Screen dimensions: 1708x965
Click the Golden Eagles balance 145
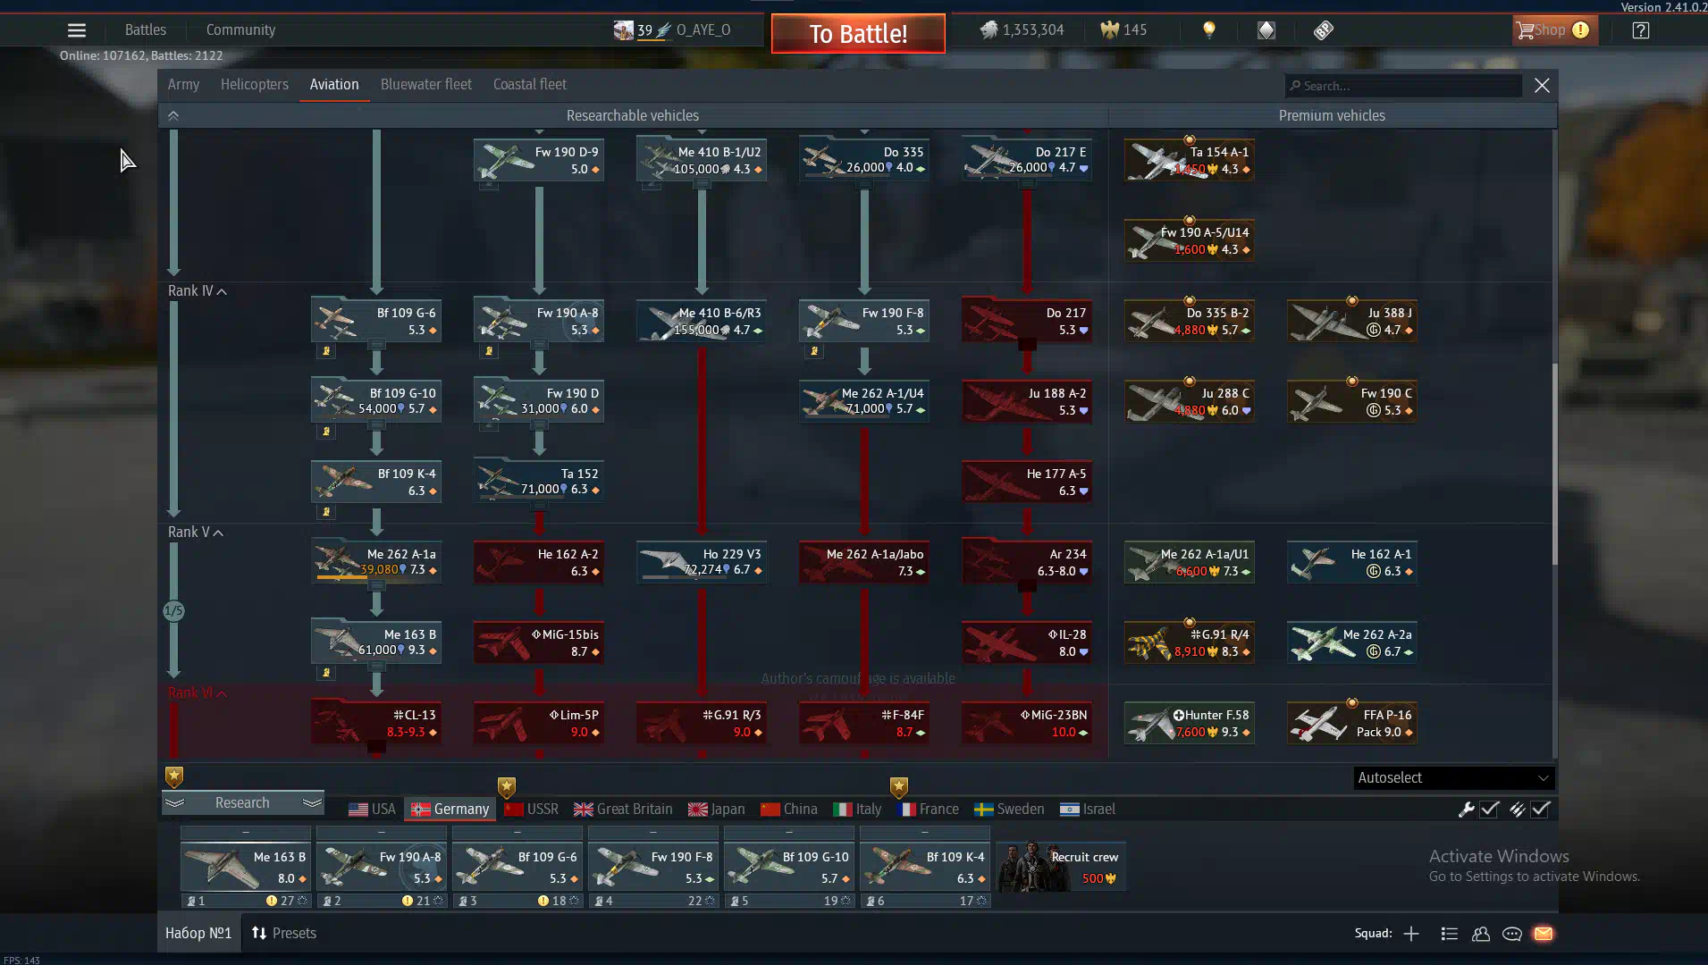(x=1123, y=30)
